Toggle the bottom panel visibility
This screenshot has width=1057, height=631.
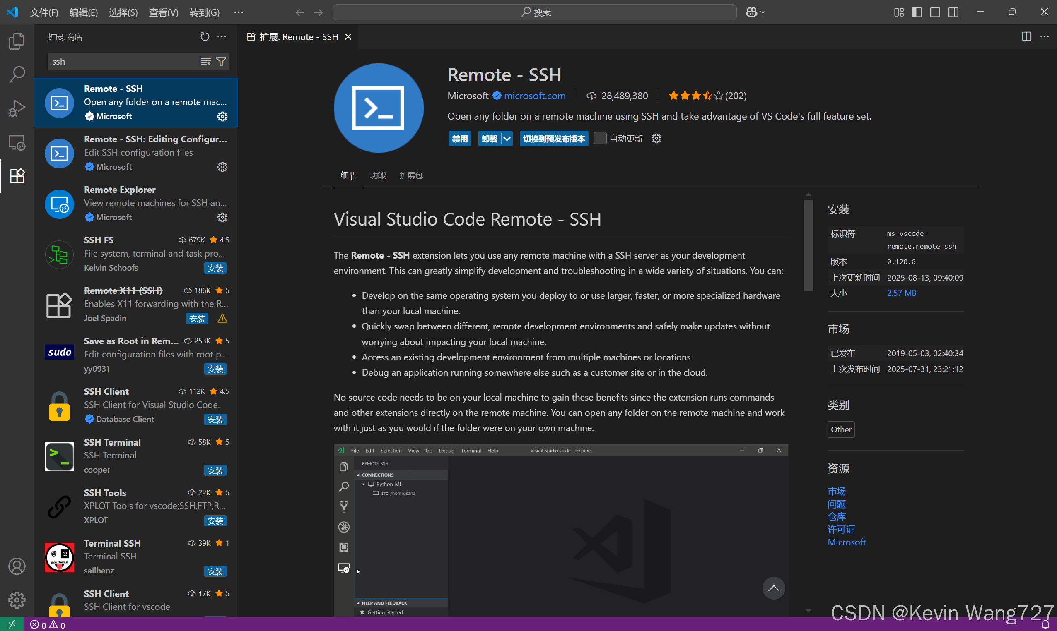pyautogui.click(x=935, y=12)
